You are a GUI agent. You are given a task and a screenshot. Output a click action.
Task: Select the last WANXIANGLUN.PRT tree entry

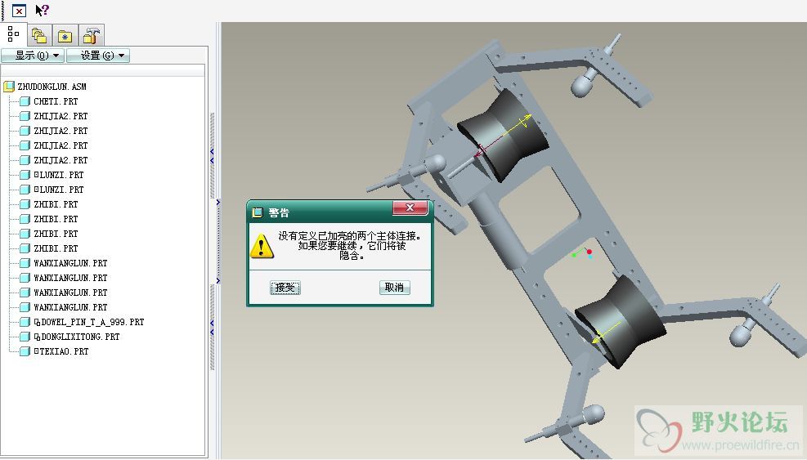[x=70, y=307]
